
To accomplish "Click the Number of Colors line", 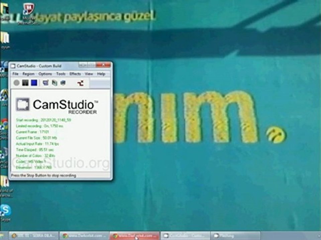I will coord(36,156).
